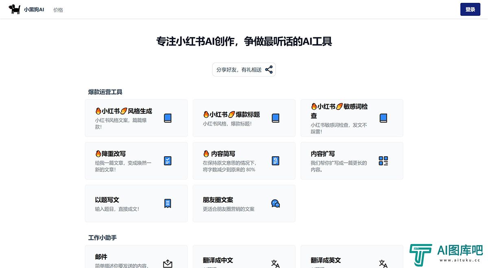Click the book icon on 风格生成 card

coord(168,118)
